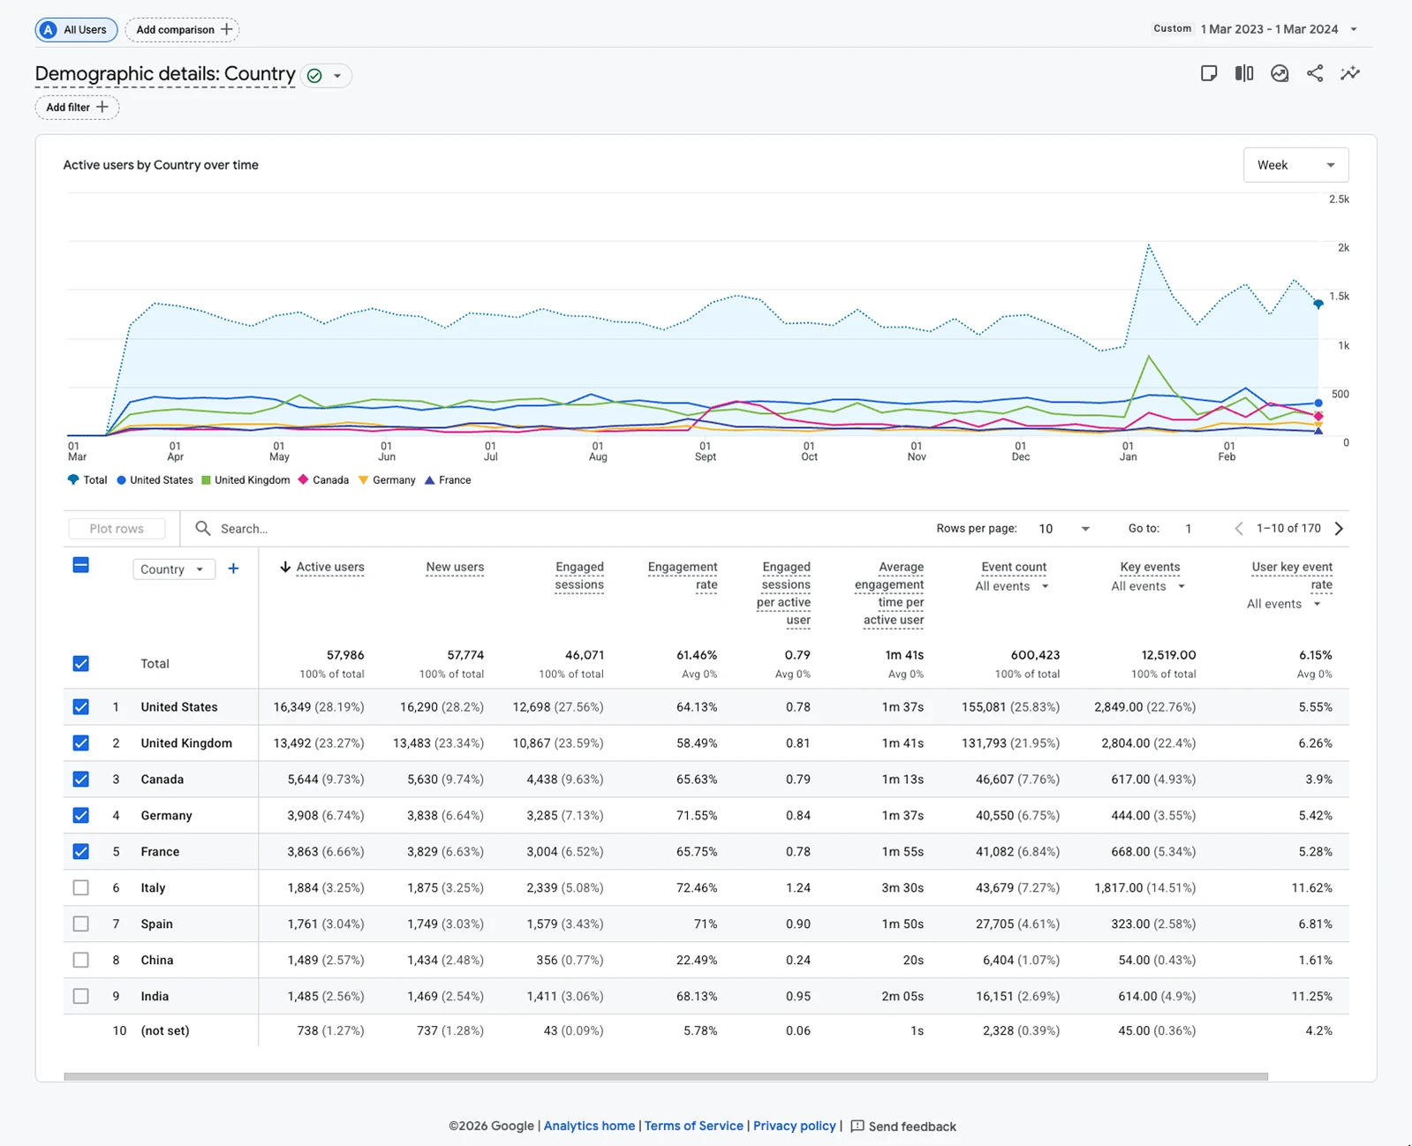This screenshot has height=1146, width=1412.
Task: Sort by Average engagement time column
Action: 889,593
